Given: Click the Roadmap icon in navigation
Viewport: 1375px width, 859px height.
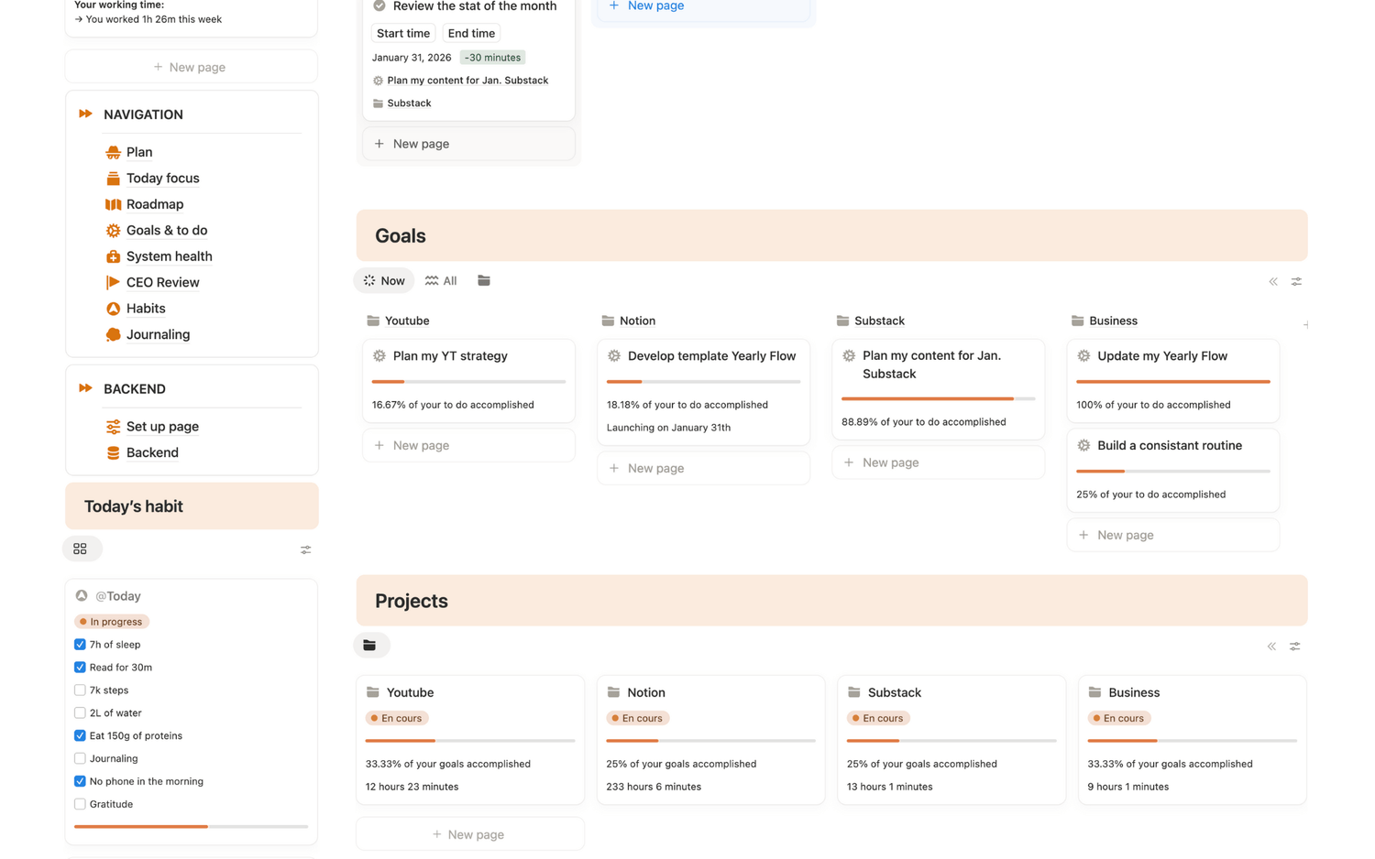Looking at the screenshot, I should tap(111, 204).
